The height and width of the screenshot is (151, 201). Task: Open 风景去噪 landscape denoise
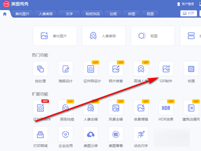(116, 107)
